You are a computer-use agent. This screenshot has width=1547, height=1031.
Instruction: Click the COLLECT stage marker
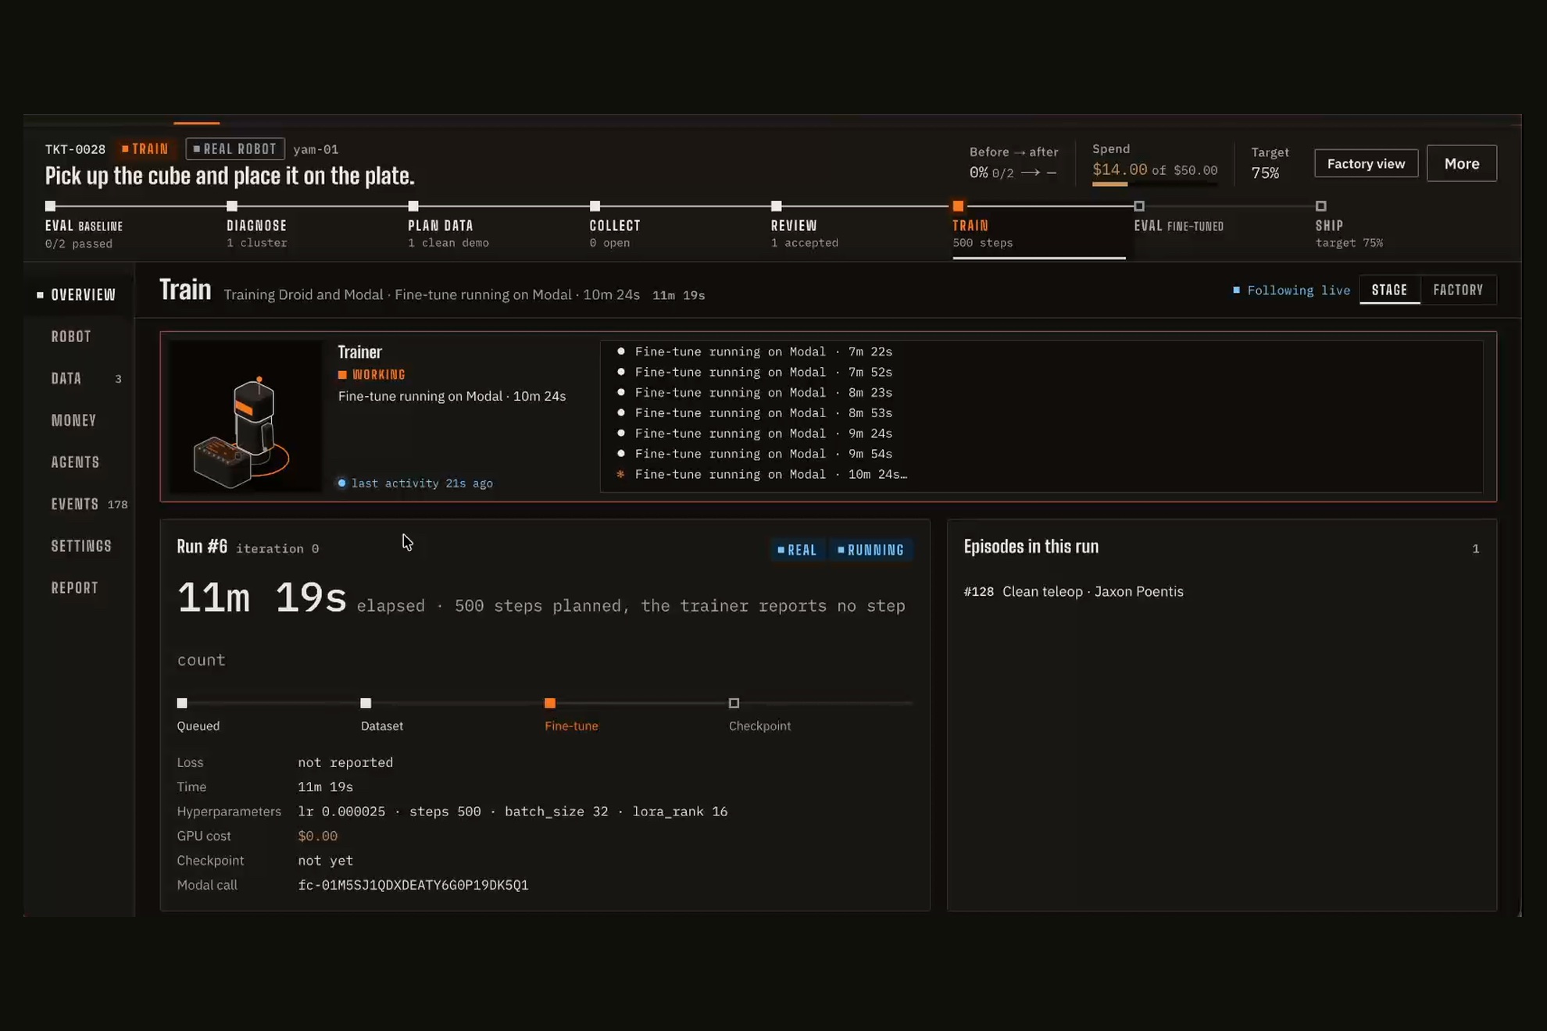tap(595, 206)
